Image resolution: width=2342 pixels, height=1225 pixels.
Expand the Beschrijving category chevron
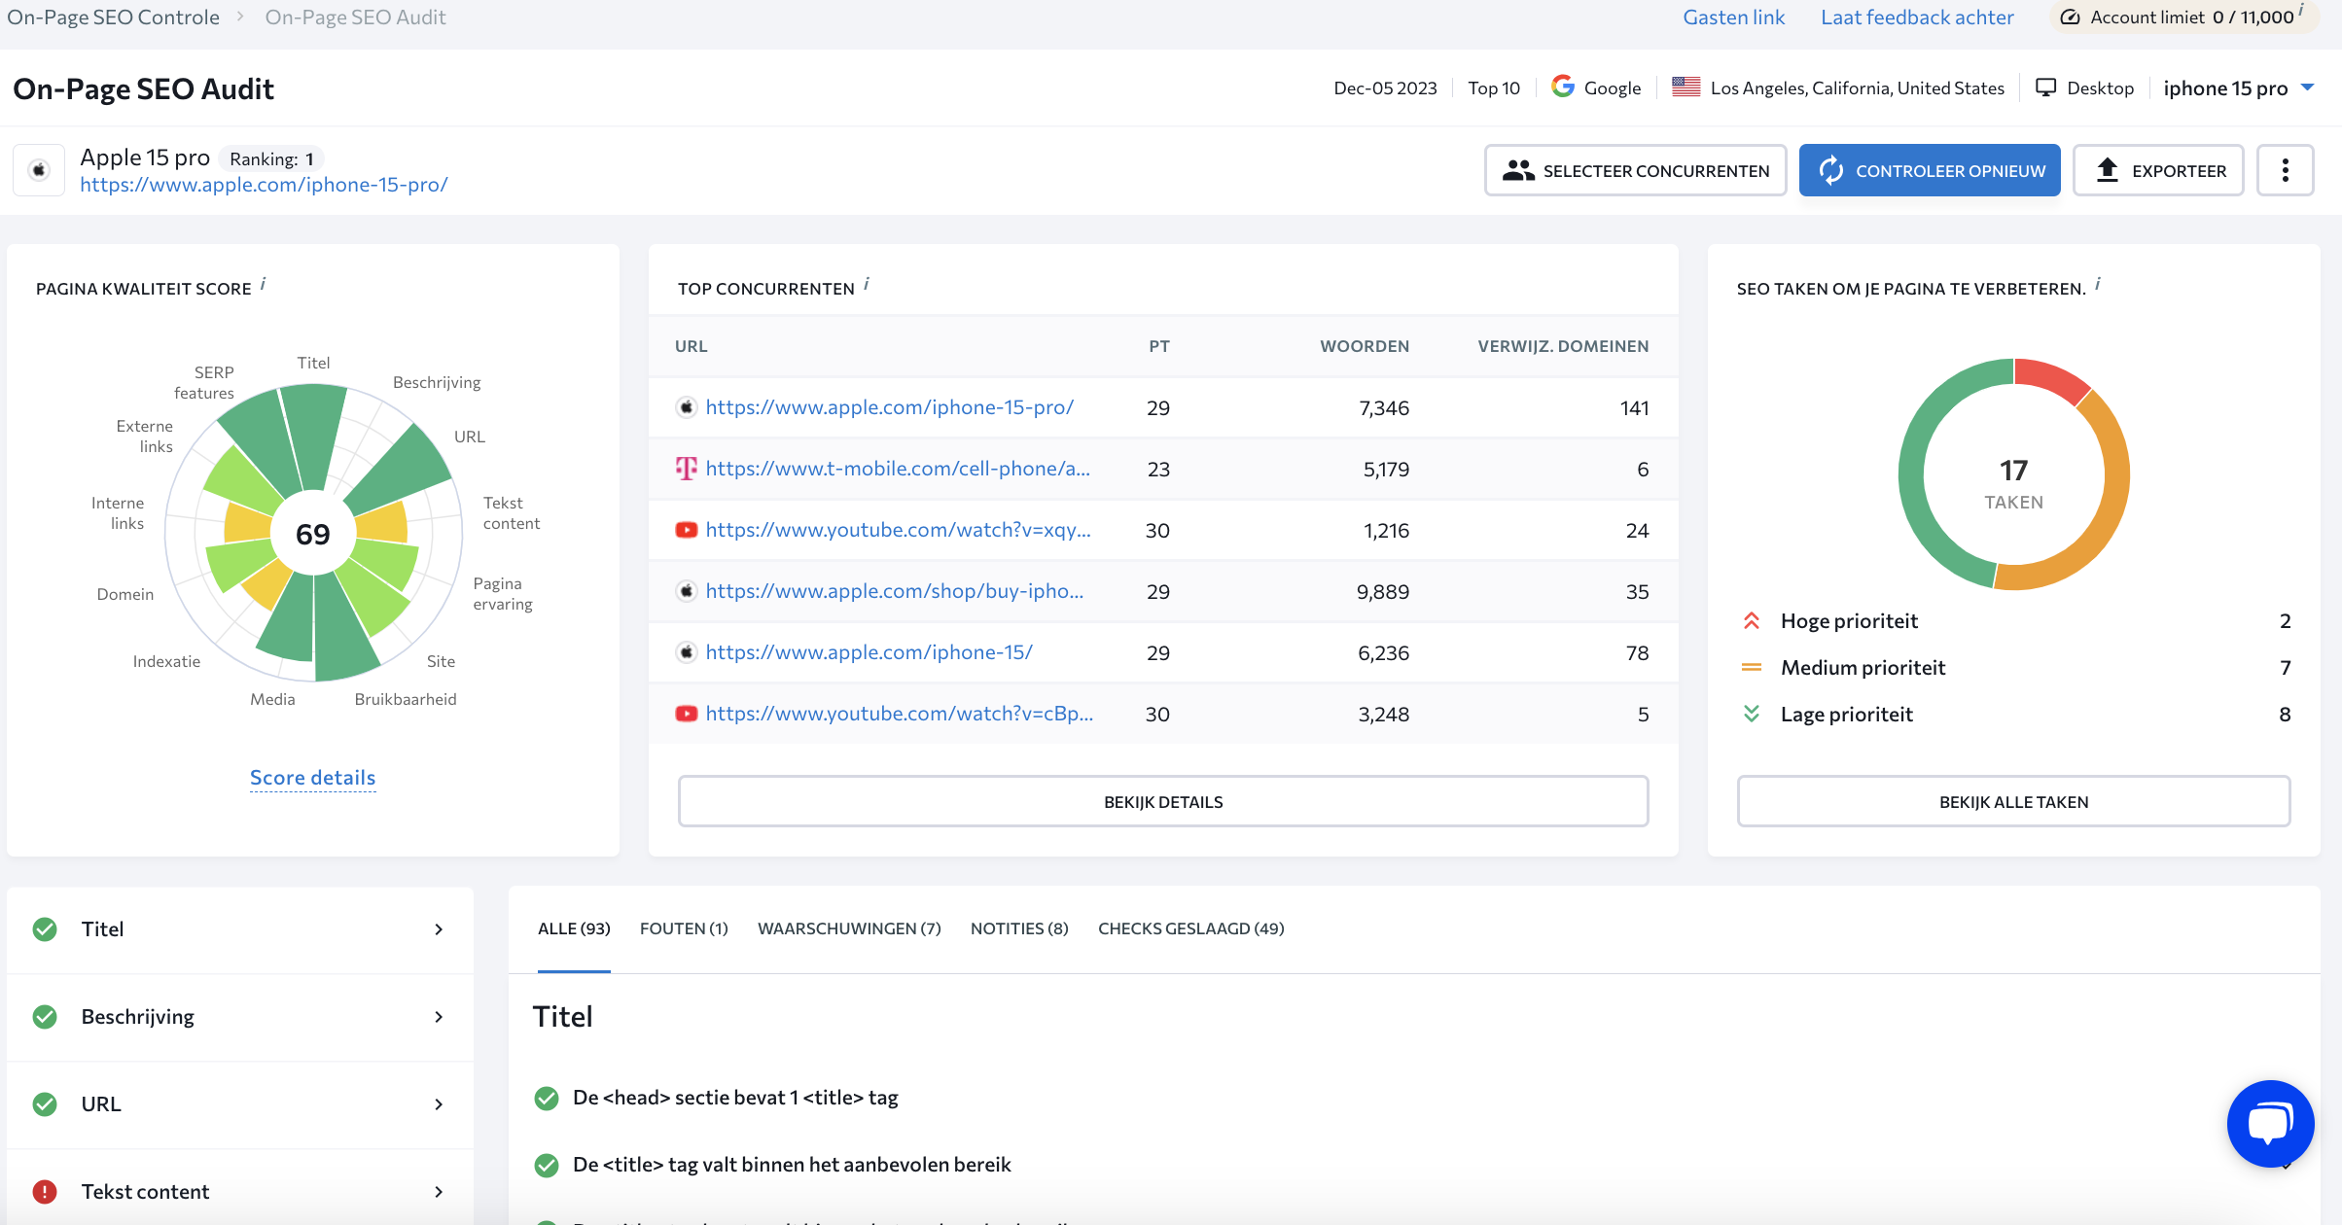(x=439, y=1017)
